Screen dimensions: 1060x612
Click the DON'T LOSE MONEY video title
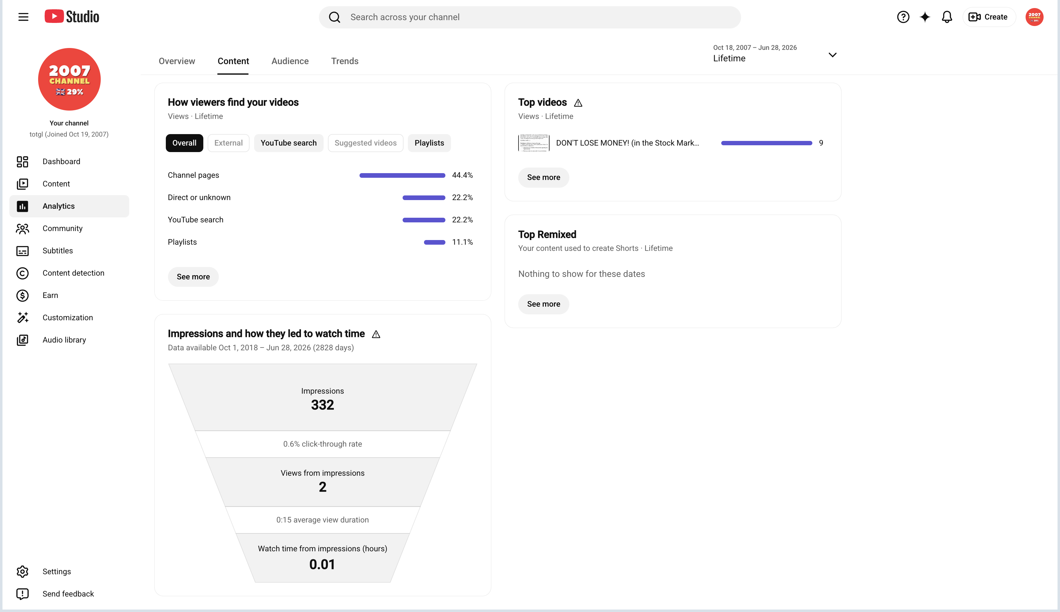[x=628, y=143]
